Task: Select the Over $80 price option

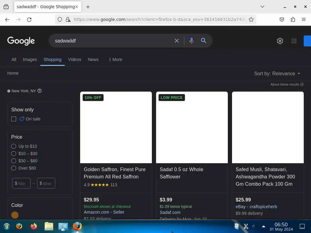Action: [14, 168]
